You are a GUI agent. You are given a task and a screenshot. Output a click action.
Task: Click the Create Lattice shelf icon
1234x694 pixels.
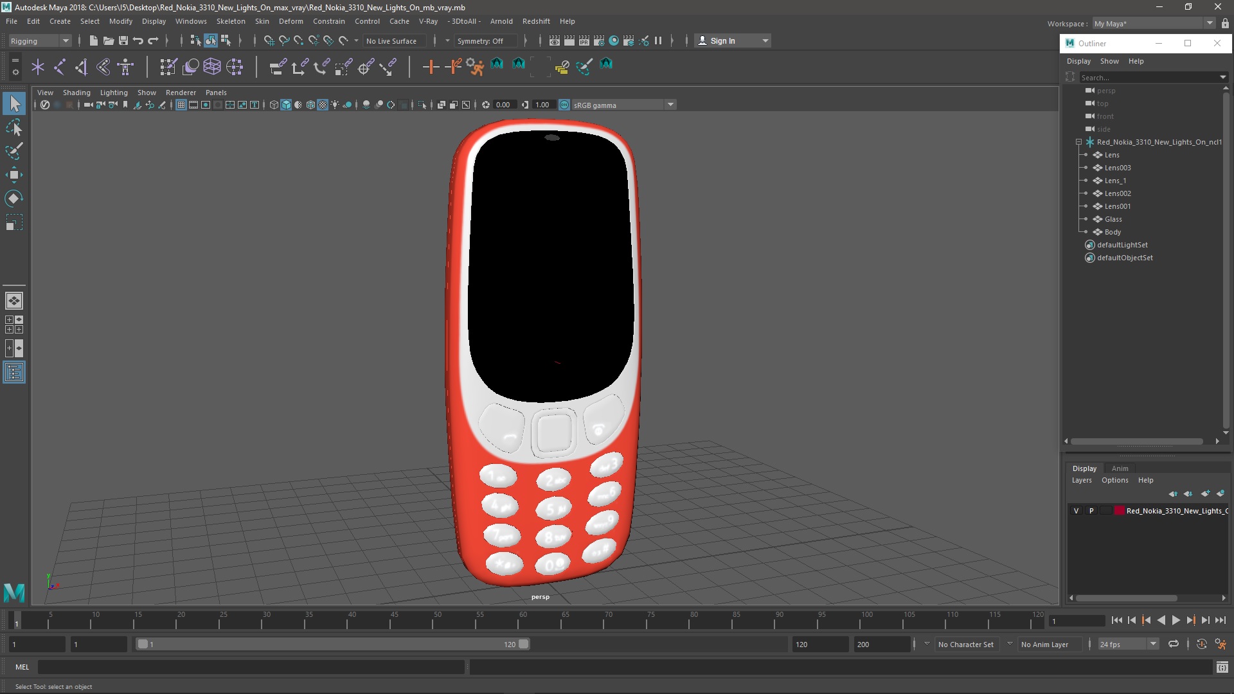pyautogui.click(x=212, y=67)
